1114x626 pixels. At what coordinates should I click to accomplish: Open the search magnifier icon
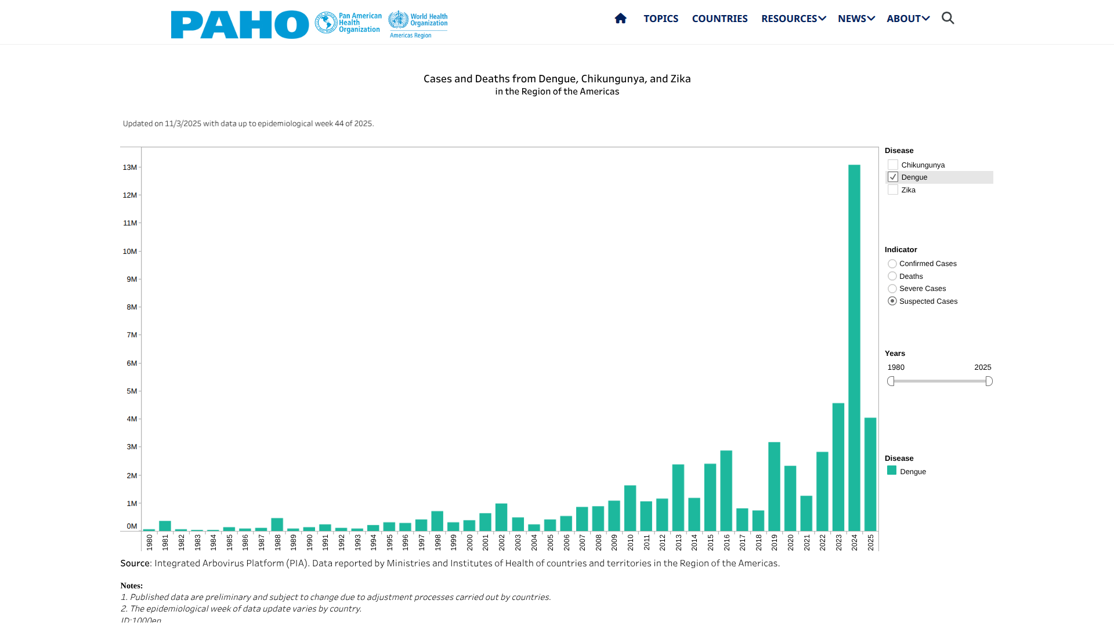[947, 19]
